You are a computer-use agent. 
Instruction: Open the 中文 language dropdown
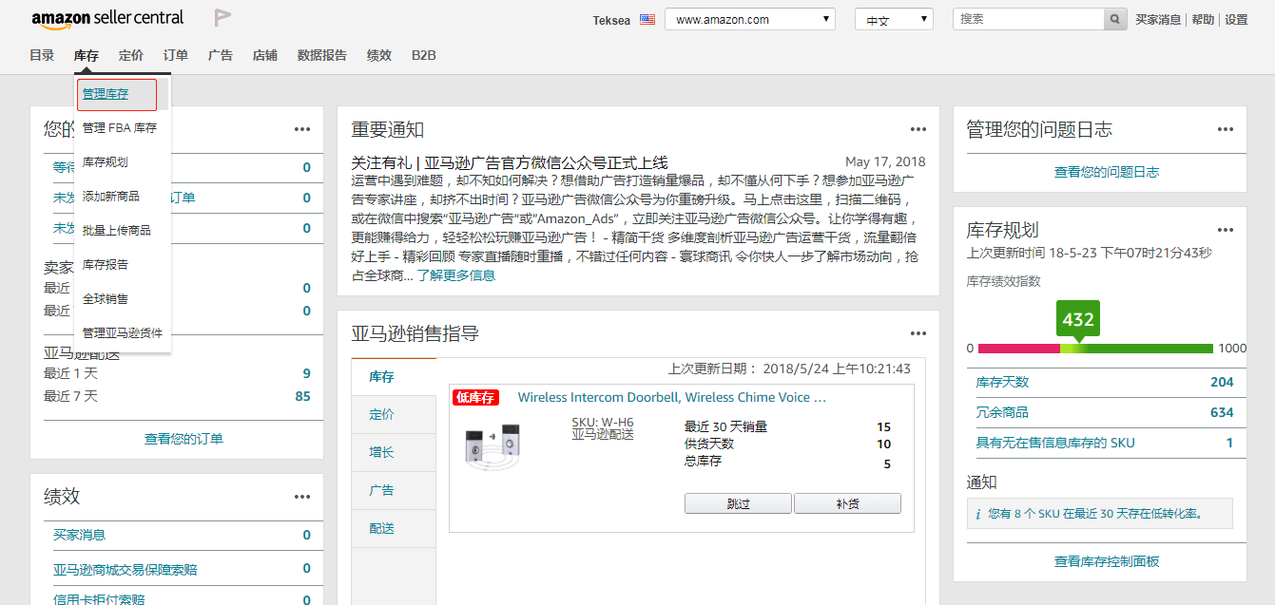pyautogui.click(x=895, y=19)
